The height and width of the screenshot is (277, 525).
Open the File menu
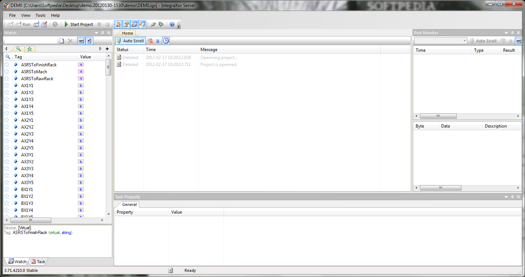12,15
